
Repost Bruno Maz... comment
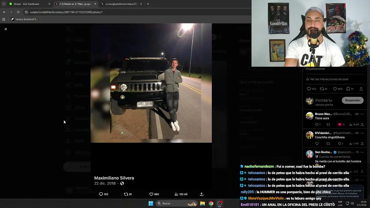click(x=328, y=125)
